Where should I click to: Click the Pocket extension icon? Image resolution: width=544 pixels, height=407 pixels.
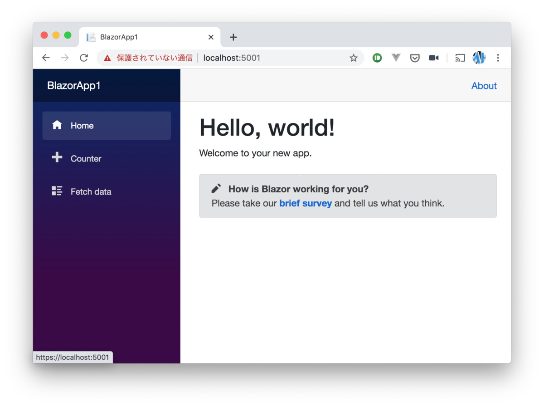tap(415, 58)
